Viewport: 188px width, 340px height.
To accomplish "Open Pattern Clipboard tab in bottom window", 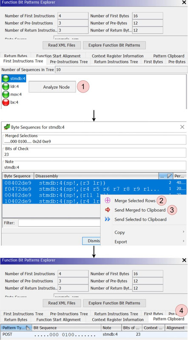I will coord(168,319).
